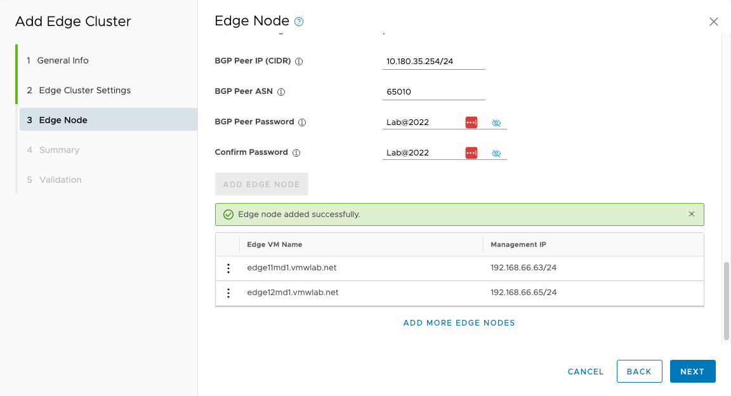The image size is (731, 396).
Task: Click the Confirm Password info icon
Action: click(x=296, y=153)
